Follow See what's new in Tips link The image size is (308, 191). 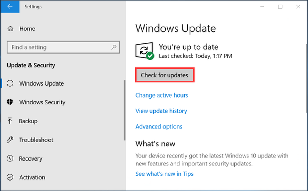pyautogui.click(x=165, y=174)
